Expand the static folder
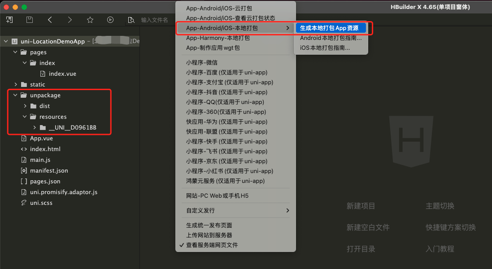Image resolution: width=492 pixels, height=269 pixels. point(15,84)
